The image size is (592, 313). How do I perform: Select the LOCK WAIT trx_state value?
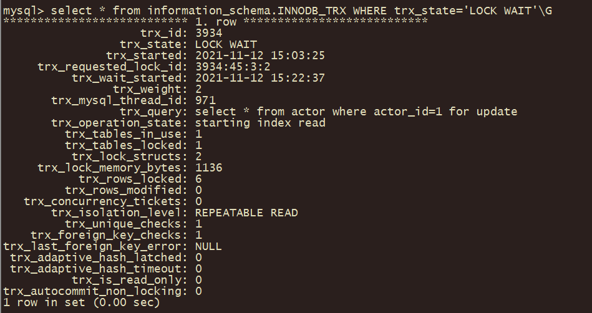226,44
